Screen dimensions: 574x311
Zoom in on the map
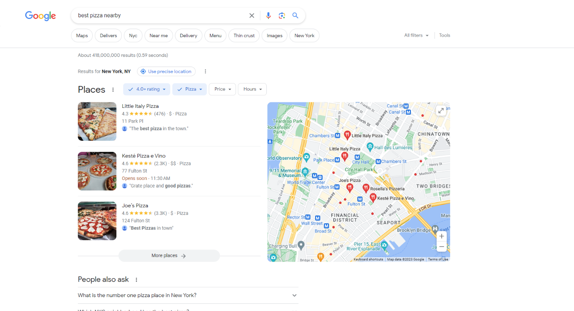[x=442, y=236]
